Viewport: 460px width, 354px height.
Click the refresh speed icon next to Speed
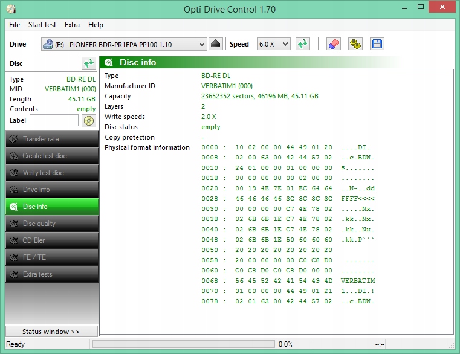(x=302, y=44)
